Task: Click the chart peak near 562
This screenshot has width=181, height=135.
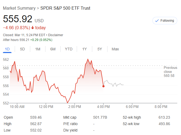Action: 88,59
